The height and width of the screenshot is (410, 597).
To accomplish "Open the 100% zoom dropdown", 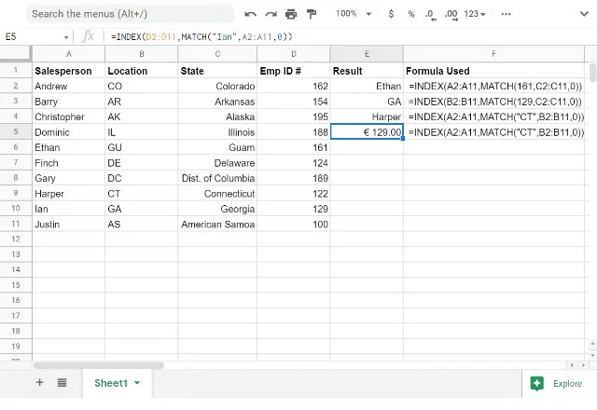I will [354, 14].
